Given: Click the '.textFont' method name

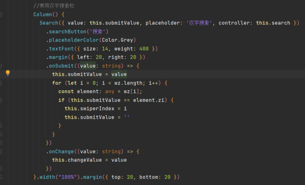Looking at the screenshot, I should (60, 49).
